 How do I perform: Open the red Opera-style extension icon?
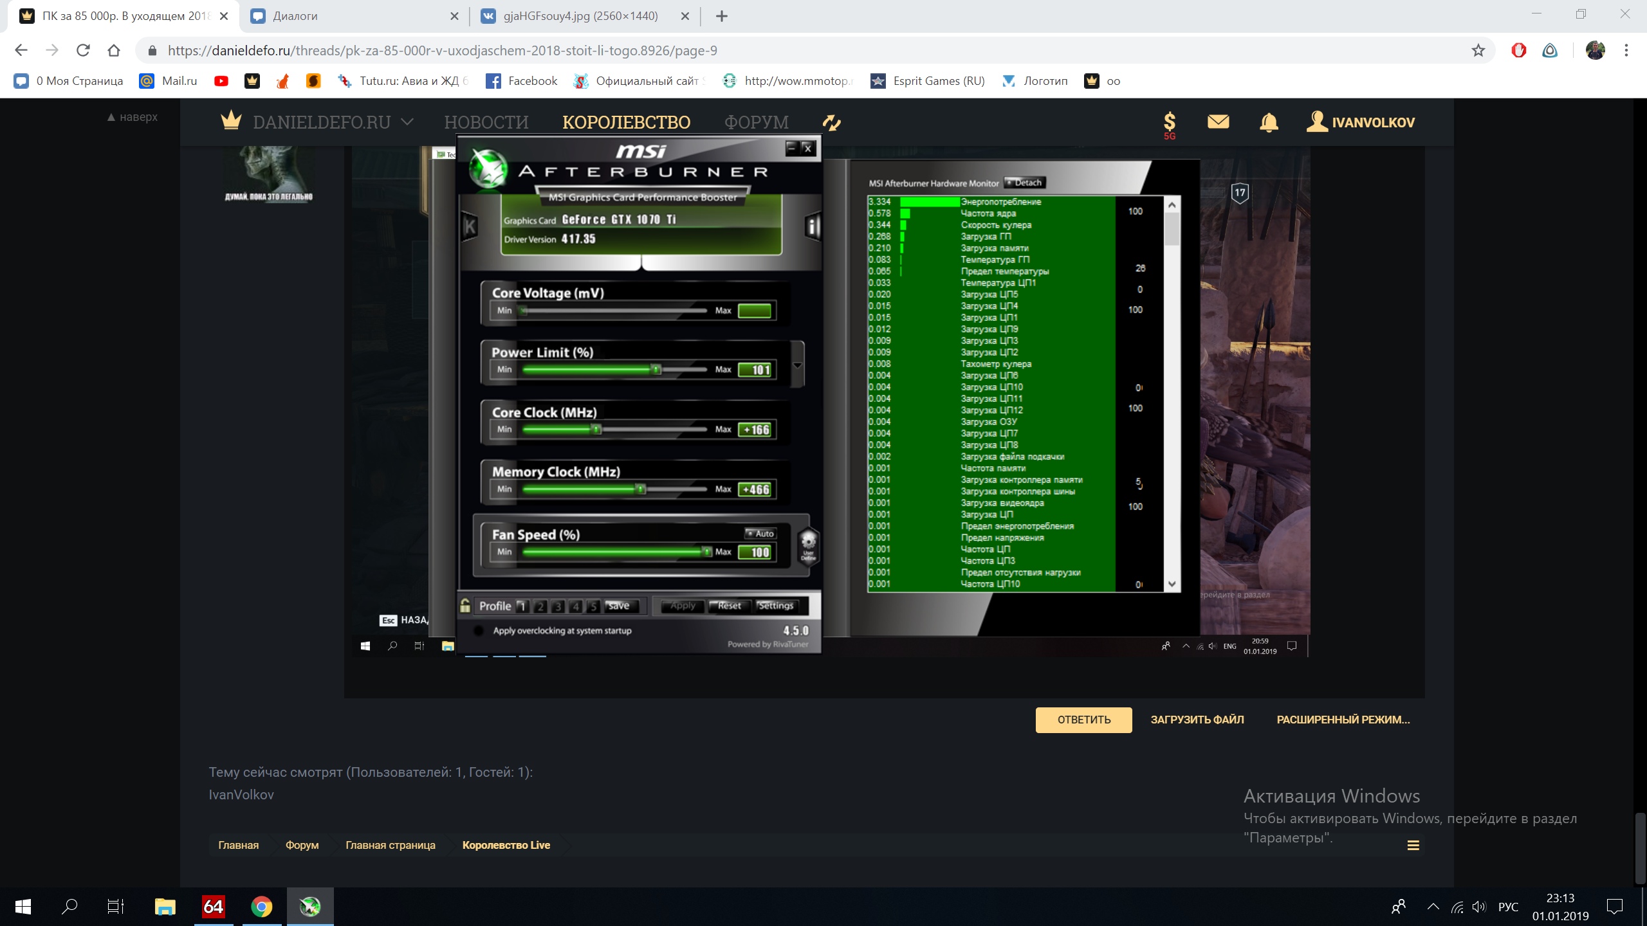(x=1519, y=50)
